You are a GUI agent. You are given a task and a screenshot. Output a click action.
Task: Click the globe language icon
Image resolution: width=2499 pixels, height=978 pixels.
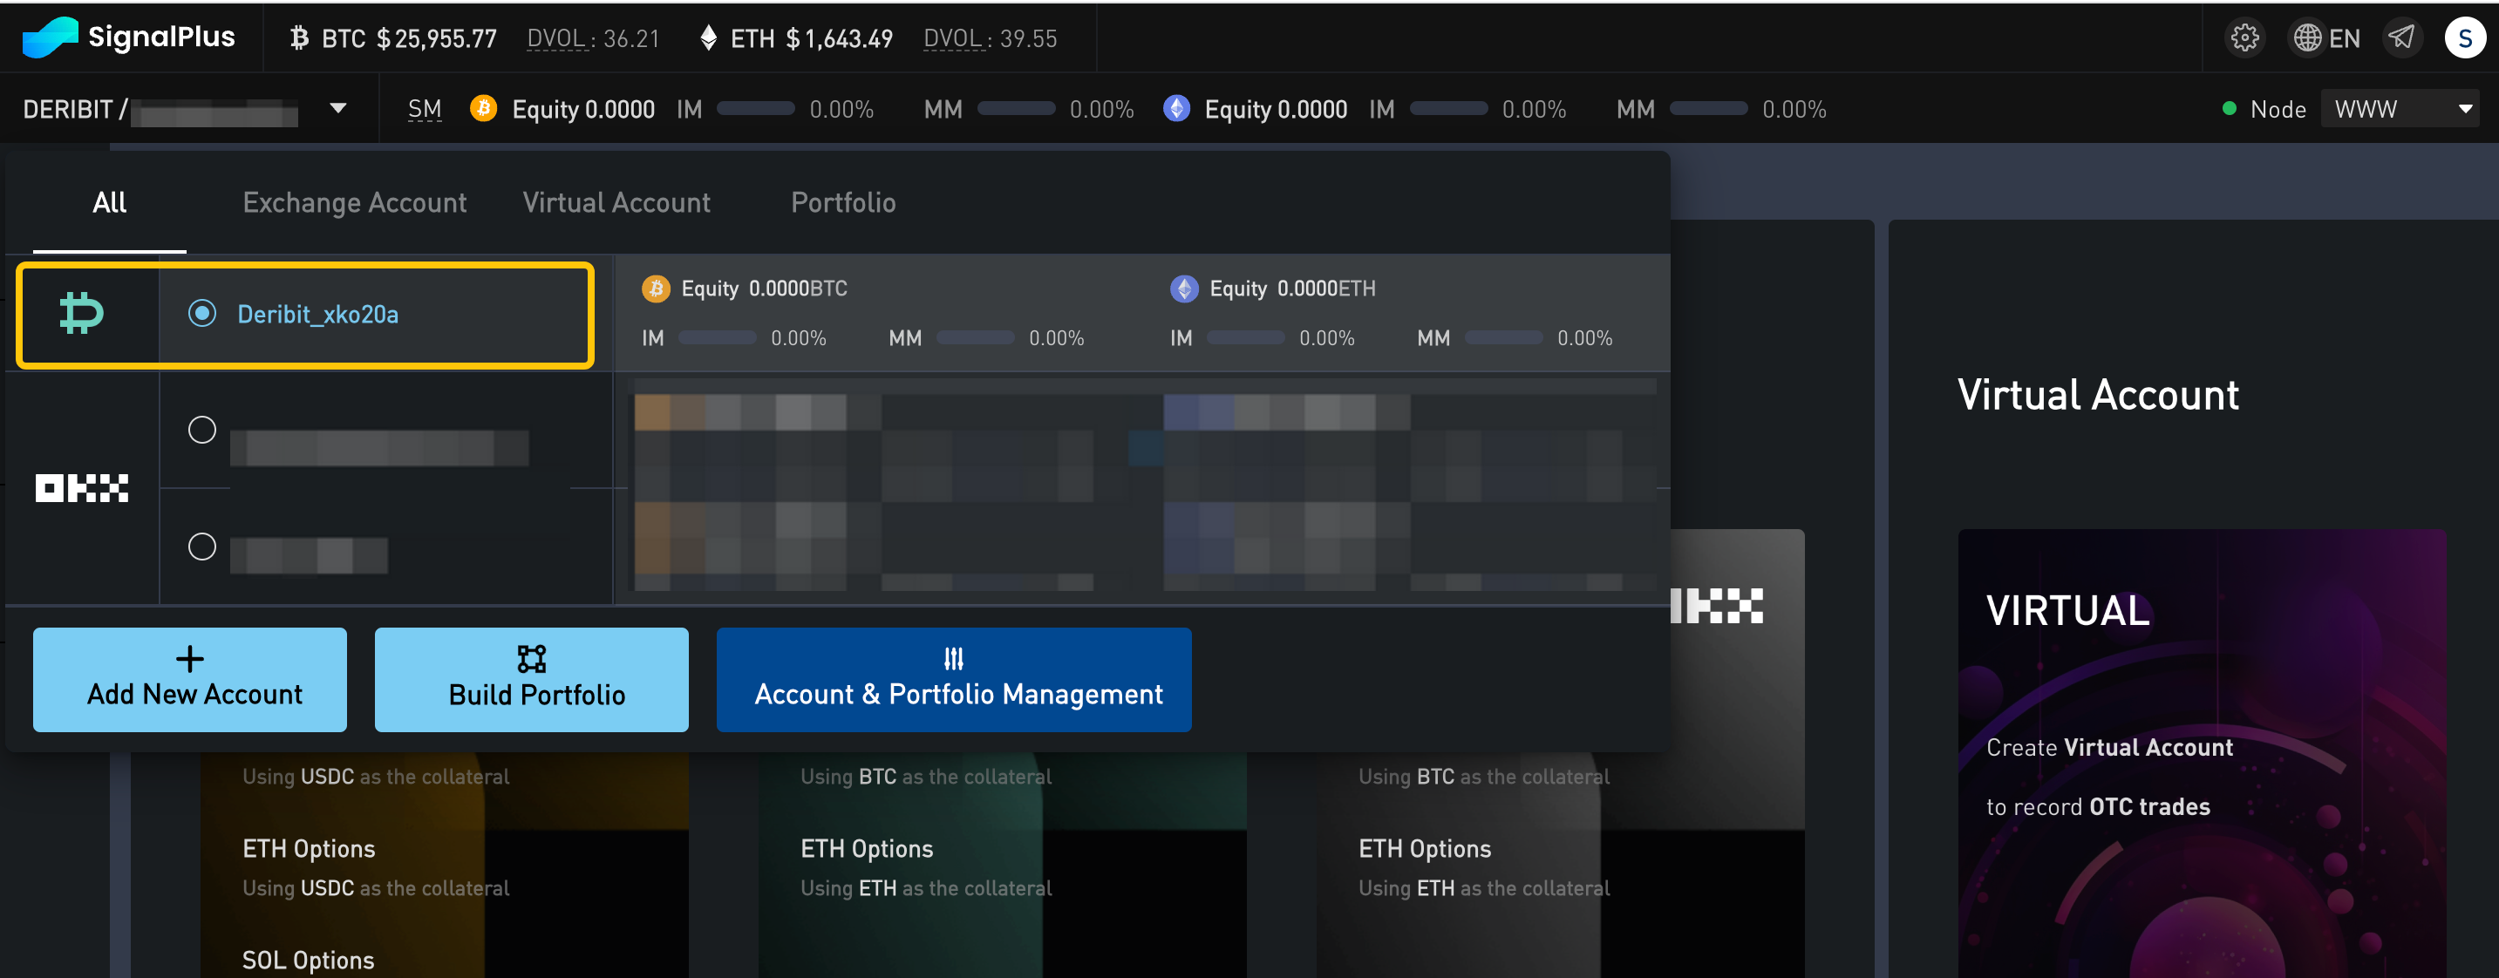2306,37
